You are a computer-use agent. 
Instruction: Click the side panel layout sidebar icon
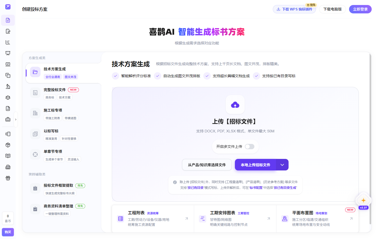point(8,134)
